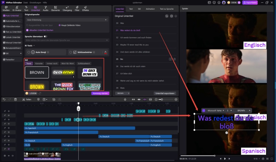Click the purple color swatch in text bar

coord(204,110)
